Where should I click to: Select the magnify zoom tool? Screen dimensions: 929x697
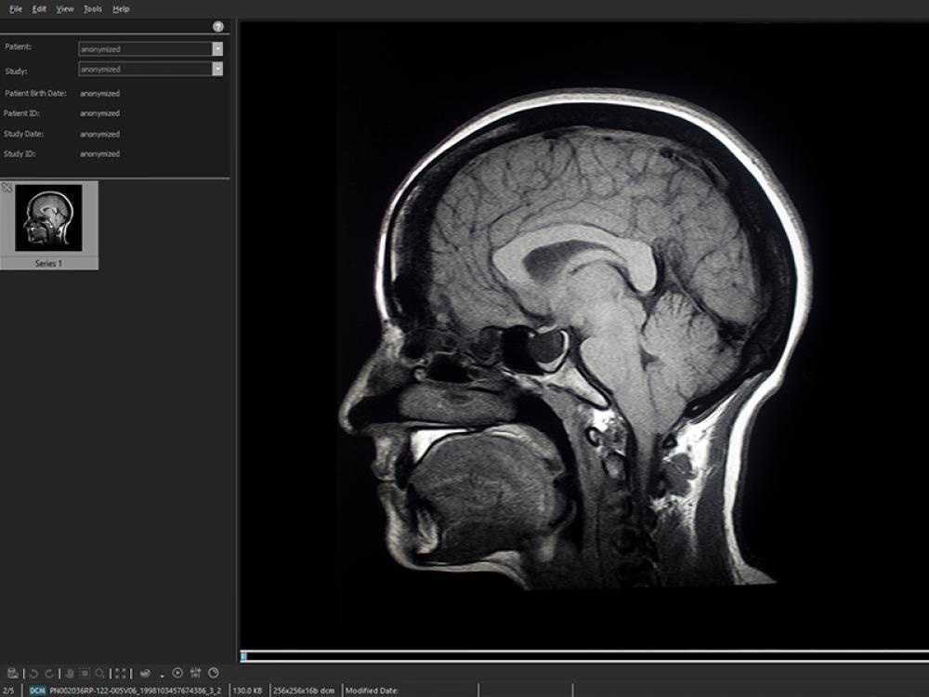(x=99, y=673)
